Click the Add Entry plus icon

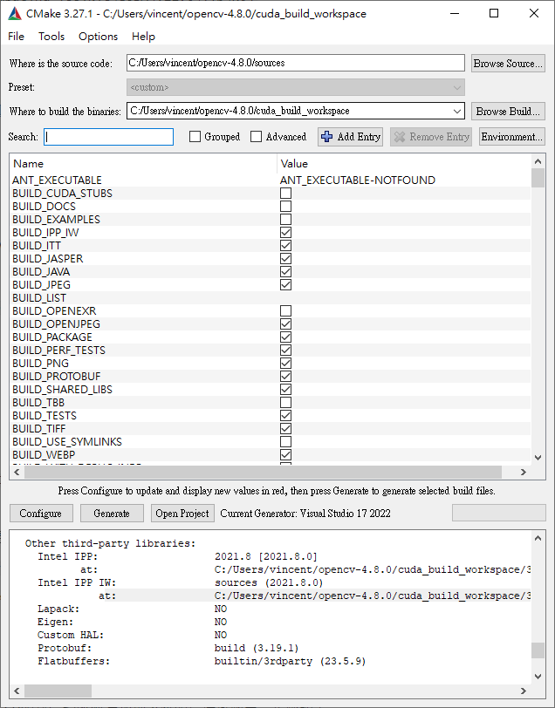[x=326, y=137]
